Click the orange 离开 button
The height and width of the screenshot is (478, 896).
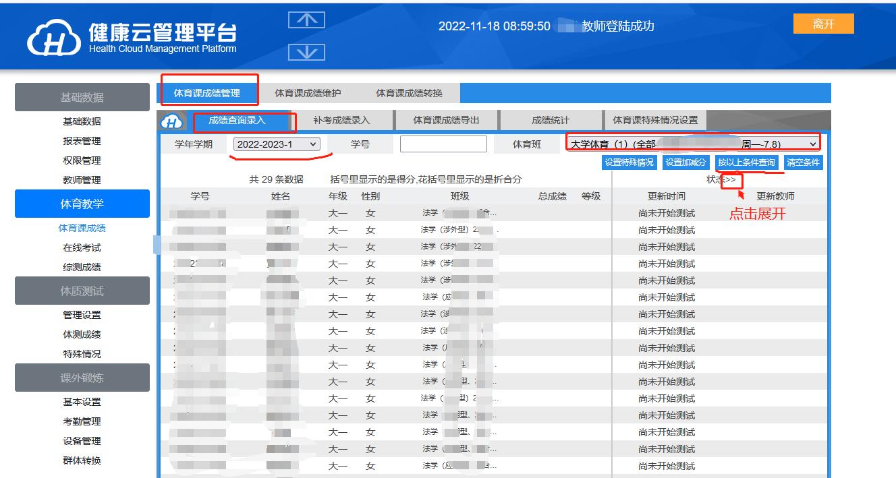pyautogui.click(x=823, y=24)
